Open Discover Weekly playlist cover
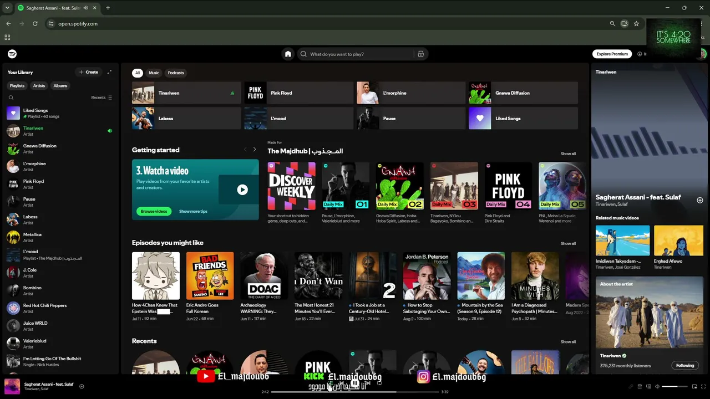This screenshot has width=710, height=399. (x=292, y=186)
